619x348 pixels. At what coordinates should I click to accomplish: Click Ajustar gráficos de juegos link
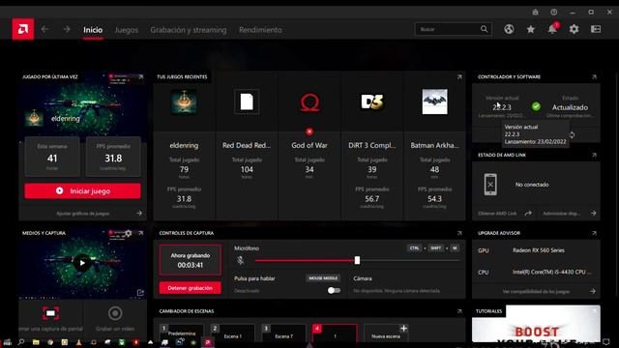coord(82,214)
